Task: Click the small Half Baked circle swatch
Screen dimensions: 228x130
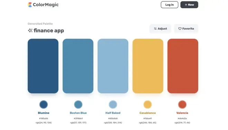Action: (x=113, y=104)
